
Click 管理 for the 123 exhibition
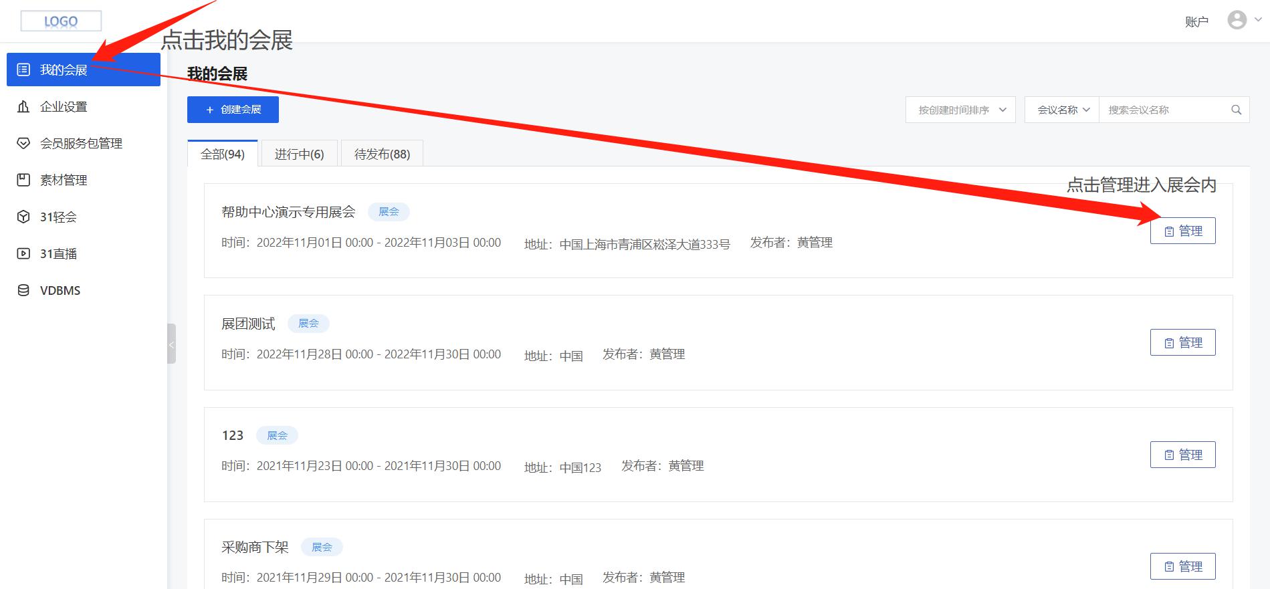coord(1183,455)
